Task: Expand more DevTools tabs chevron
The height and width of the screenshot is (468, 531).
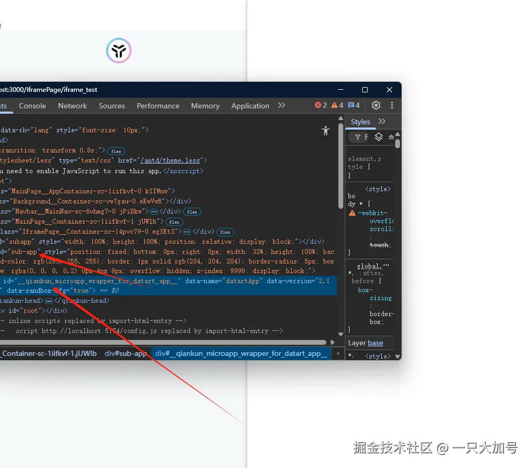Action: point(282,106)
